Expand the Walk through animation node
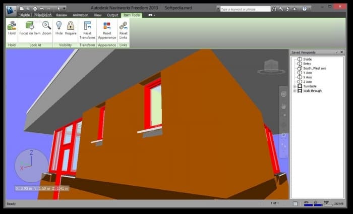353x214 pixels. (x=295, y=91)
